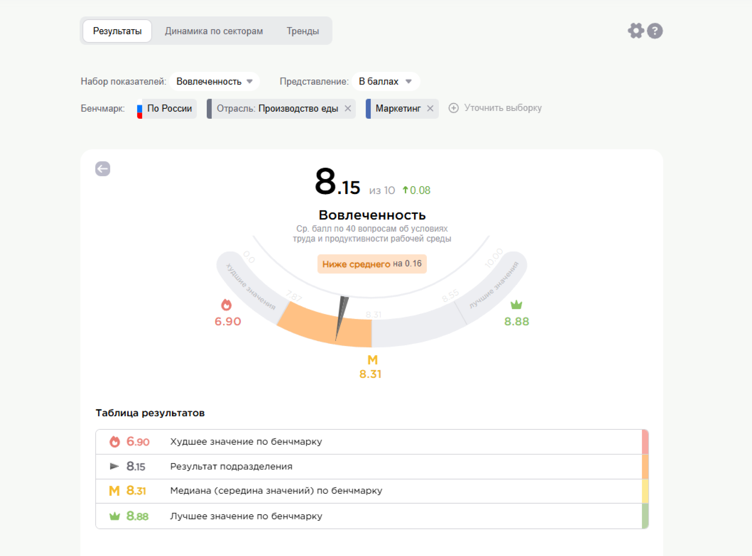Switch to the Результаты tab
This screenshot has height=556, width=752.
[117, 31]
